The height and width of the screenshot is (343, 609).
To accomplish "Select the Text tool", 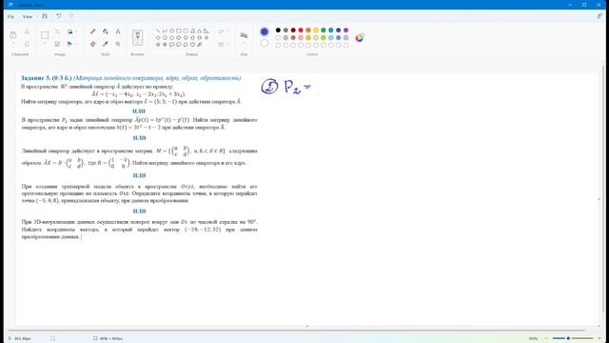I will point(118,31).
